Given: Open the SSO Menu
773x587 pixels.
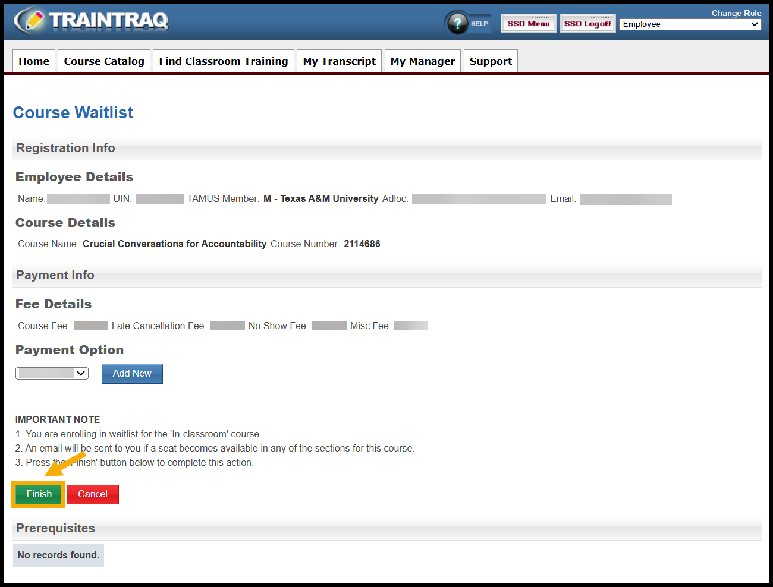Looking at the screenshot, I should coord(528,23).
